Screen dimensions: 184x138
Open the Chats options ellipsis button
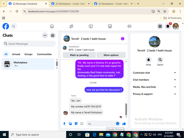coord(45,35)
